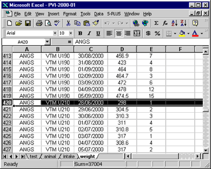Expand the Fill Color dropdown arrow

188,34
